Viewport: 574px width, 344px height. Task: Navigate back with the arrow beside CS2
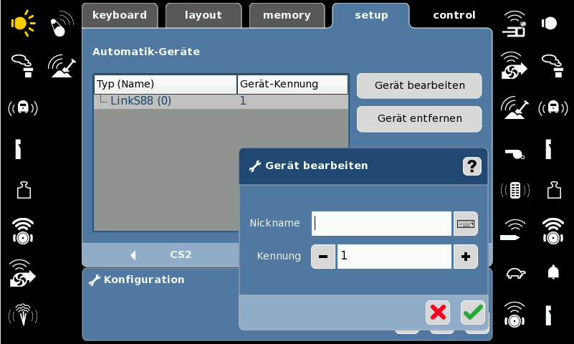(x=133, y=255)
